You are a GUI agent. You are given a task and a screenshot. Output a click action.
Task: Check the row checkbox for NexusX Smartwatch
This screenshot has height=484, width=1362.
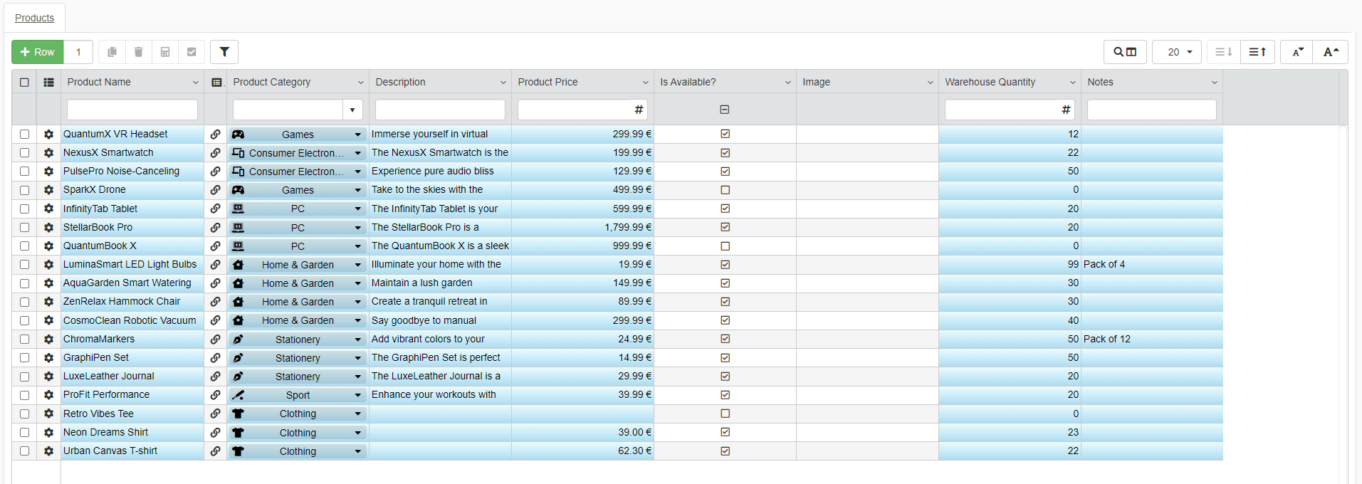(x=25, y=153)
